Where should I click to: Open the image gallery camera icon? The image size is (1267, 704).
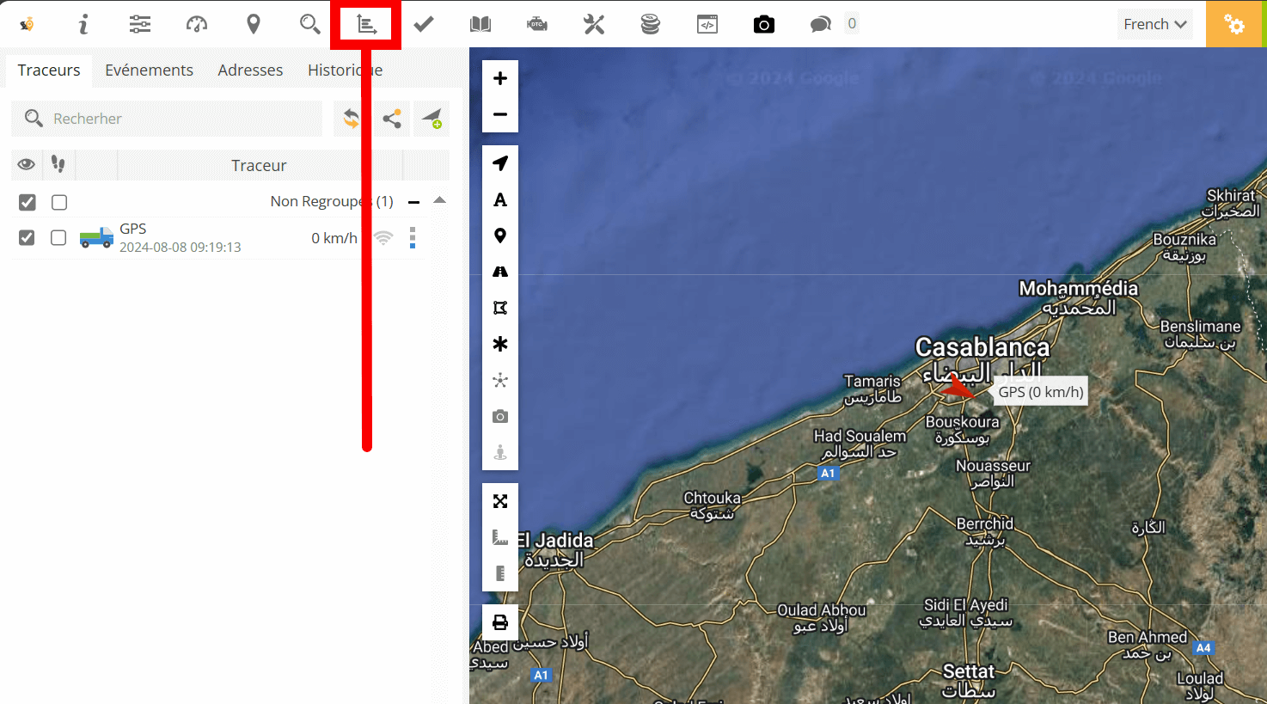click(764, 24)
